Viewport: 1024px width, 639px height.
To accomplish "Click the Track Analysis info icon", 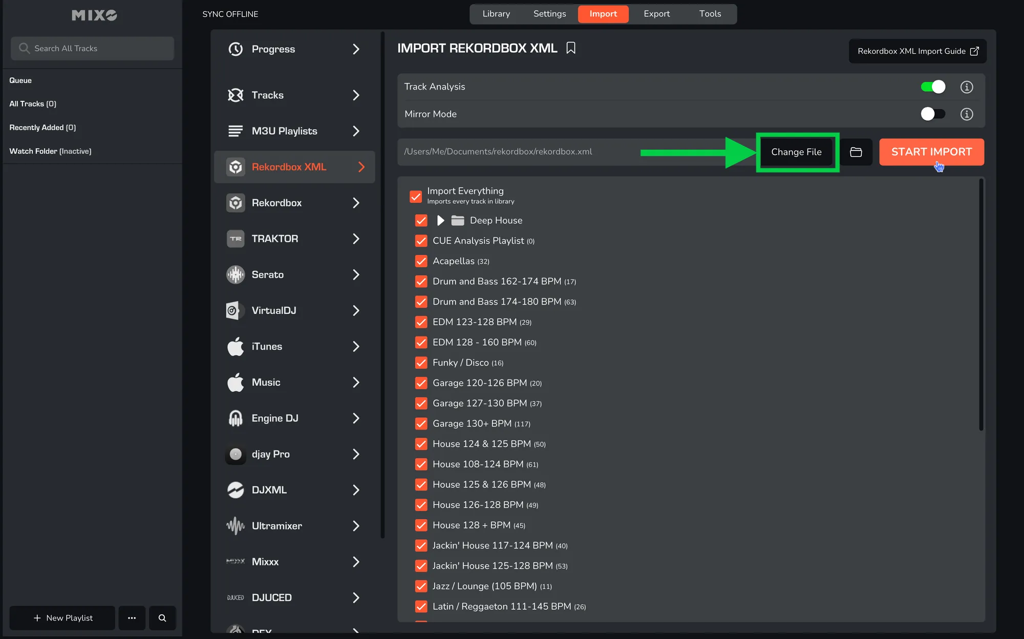I will click(x=966, y=87).
